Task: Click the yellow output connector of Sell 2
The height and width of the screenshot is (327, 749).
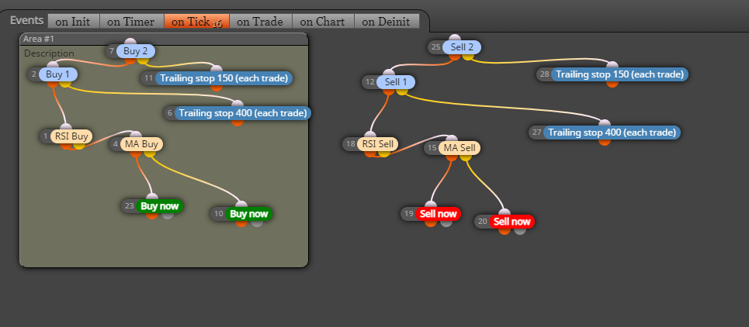Action: (x=468, y=55)
